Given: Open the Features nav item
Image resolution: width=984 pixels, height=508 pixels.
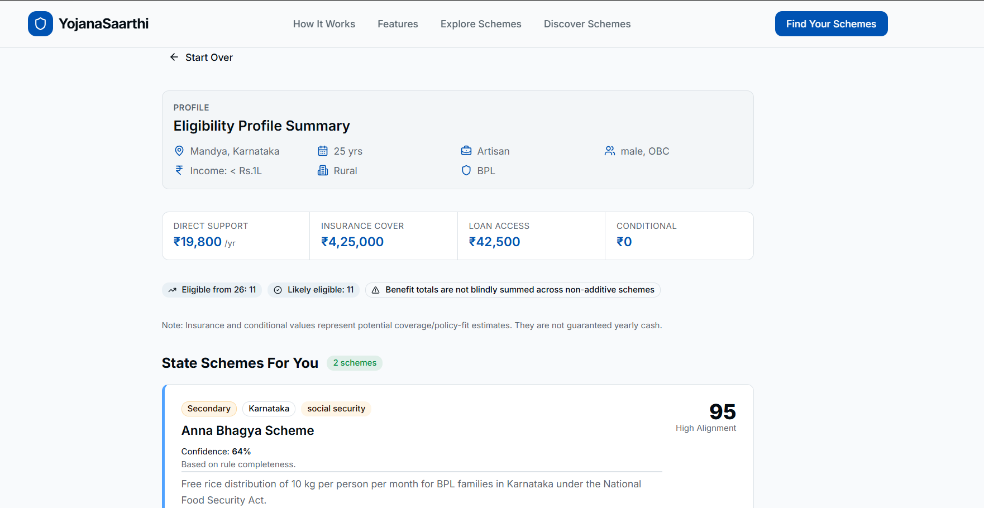Looking at the screenshot, I should 398,24.
